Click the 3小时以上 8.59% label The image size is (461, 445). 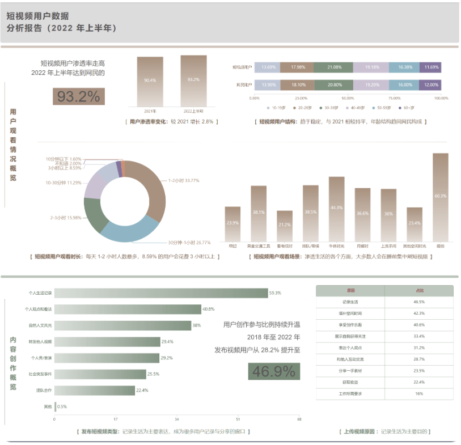point(65,168)
